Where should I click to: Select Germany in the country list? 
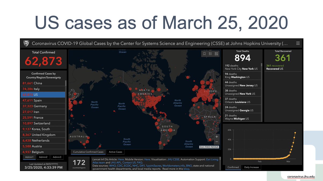click(43, 106)
